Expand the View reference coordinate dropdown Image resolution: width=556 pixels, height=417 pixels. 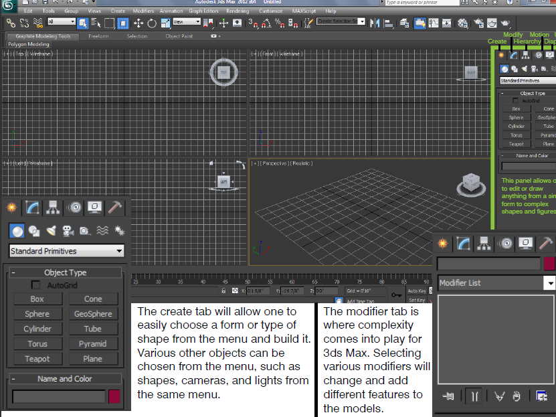187,22
